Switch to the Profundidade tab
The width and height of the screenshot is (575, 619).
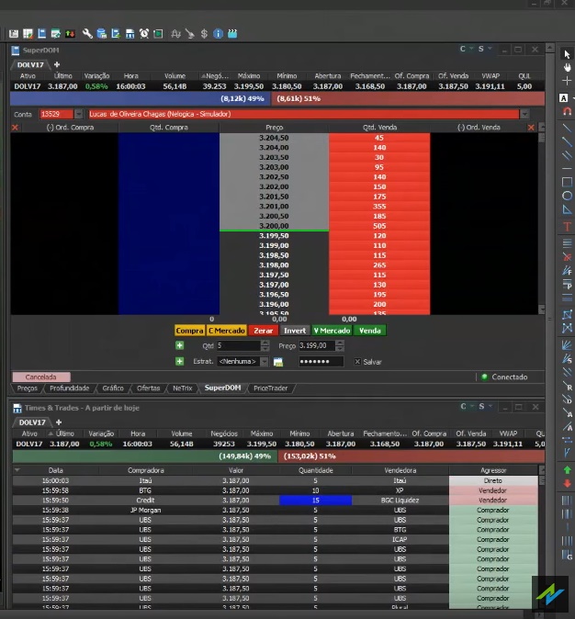tap(70, 388)
